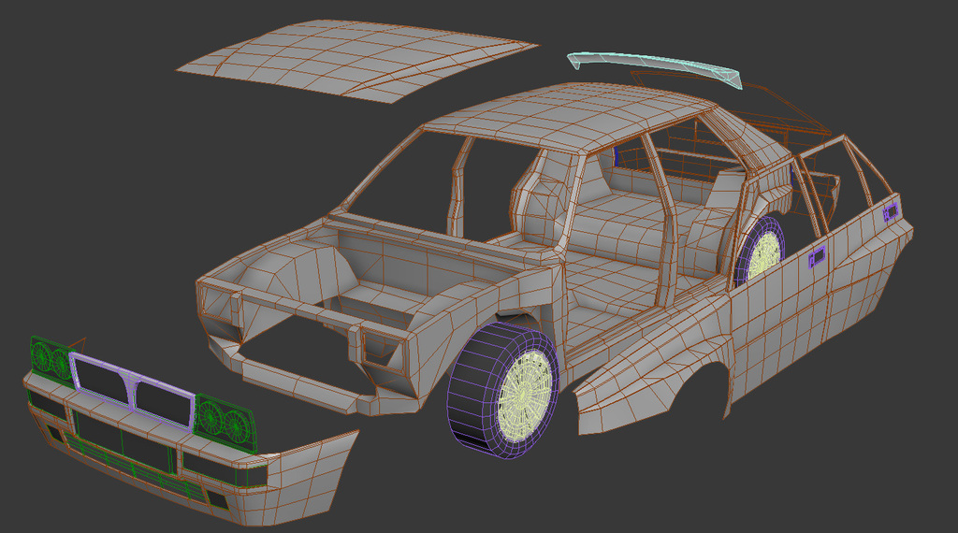The image size is (958, 533).
Task: Click the rear wheel's yellow rim
Action: click(764, 255)
